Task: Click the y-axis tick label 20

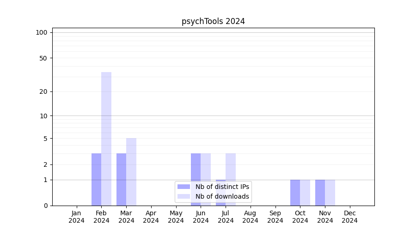Action: click(43, 91)
